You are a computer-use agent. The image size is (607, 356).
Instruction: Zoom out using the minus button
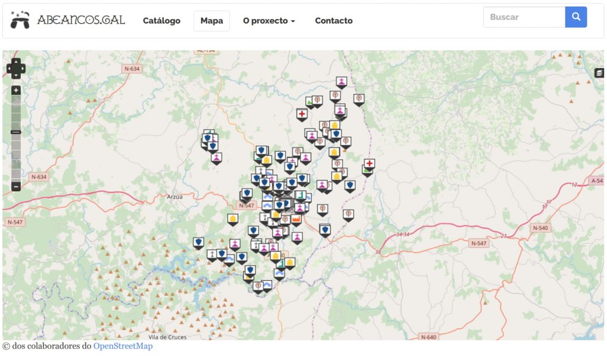pyautogui.click(x=16, y=186)
